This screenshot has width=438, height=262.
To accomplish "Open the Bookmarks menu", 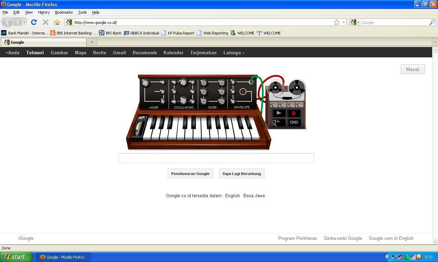I will click(64, 12).
